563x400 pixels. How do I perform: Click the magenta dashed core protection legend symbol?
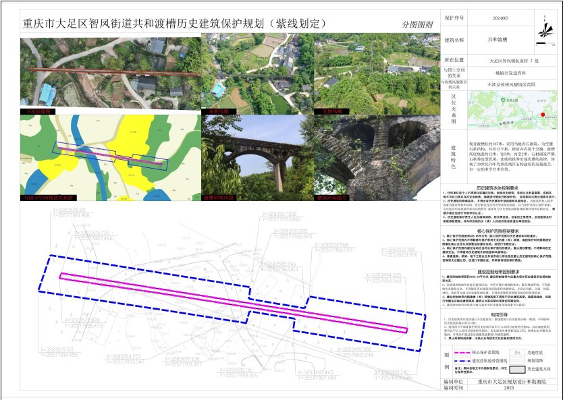pos(461,352)
